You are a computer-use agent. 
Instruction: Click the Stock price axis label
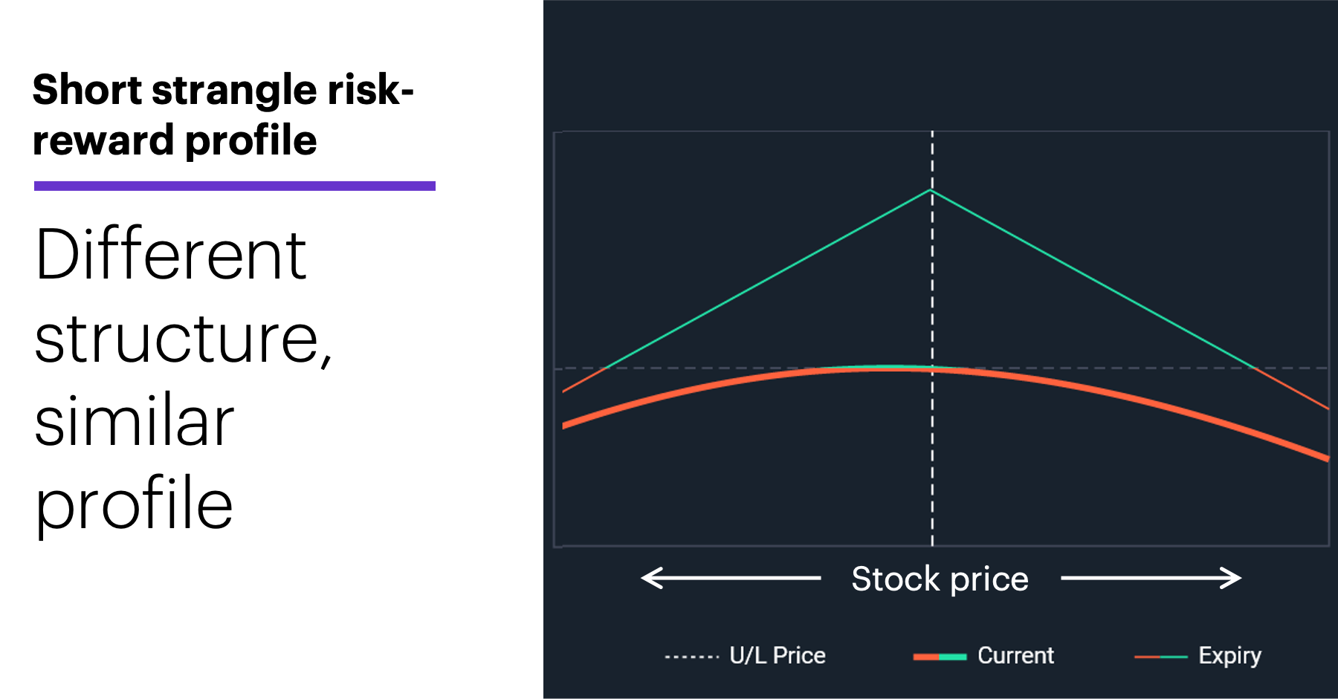[x=940, y=579]
